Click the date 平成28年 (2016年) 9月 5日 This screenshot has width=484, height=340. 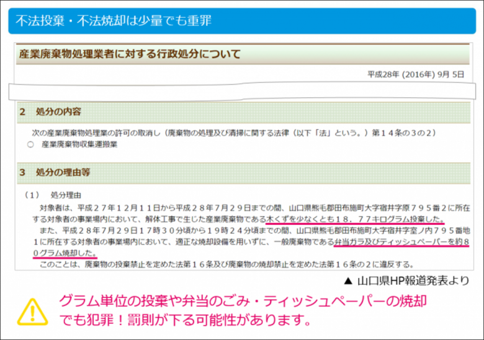tap(416, 74)
